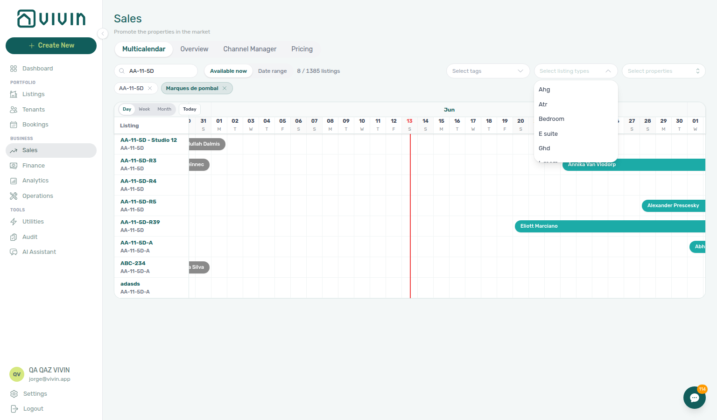Switch to the Overview tab
This screenshot has height=420, width=717.
[194, 49]
